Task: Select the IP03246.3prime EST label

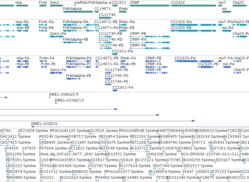Action: 53,137
